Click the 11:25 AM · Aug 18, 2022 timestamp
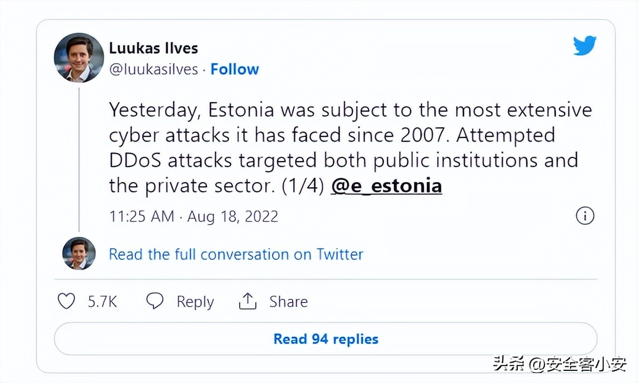Viewport: 638px width, 383px height. coord(194,217)
